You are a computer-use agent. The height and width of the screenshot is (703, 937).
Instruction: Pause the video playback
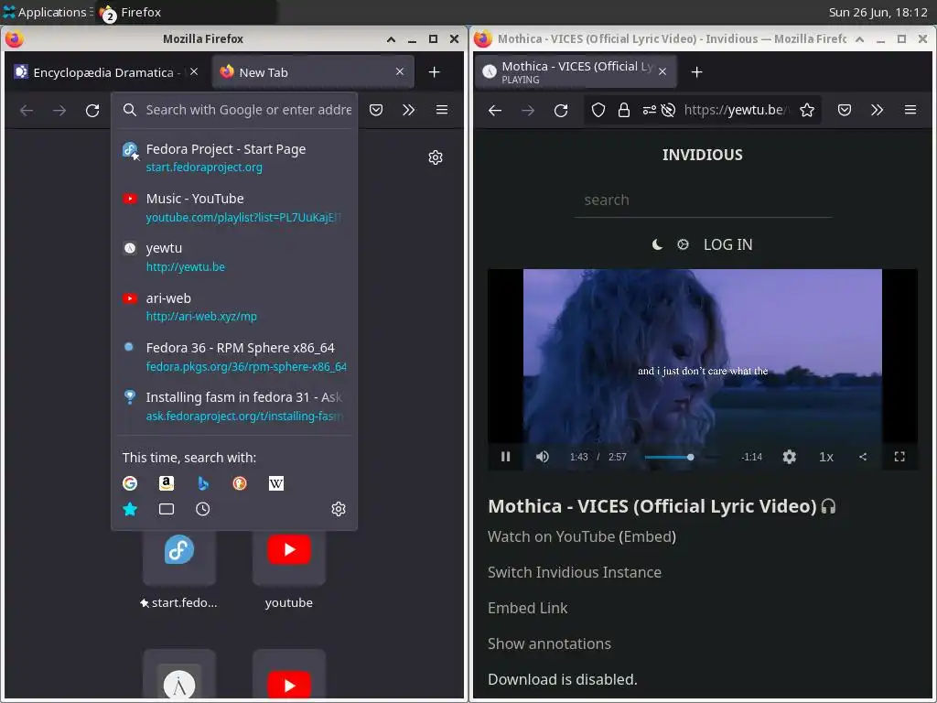(x=505, y=457)
